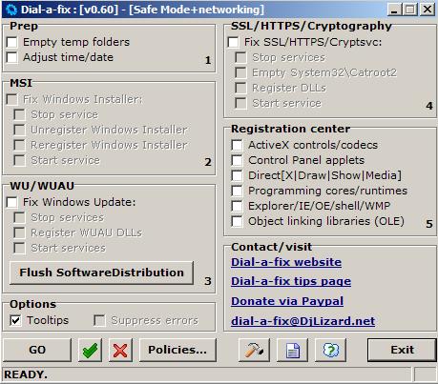
Task: Tick Programming cores/runtimes option
Action: [x=237, y=191]
